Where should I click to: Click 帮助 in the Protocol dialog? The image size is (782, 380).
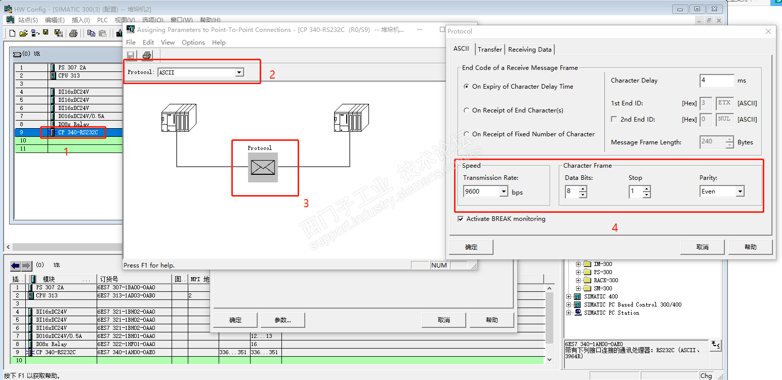pyautogui.click(x=751, y=247)
